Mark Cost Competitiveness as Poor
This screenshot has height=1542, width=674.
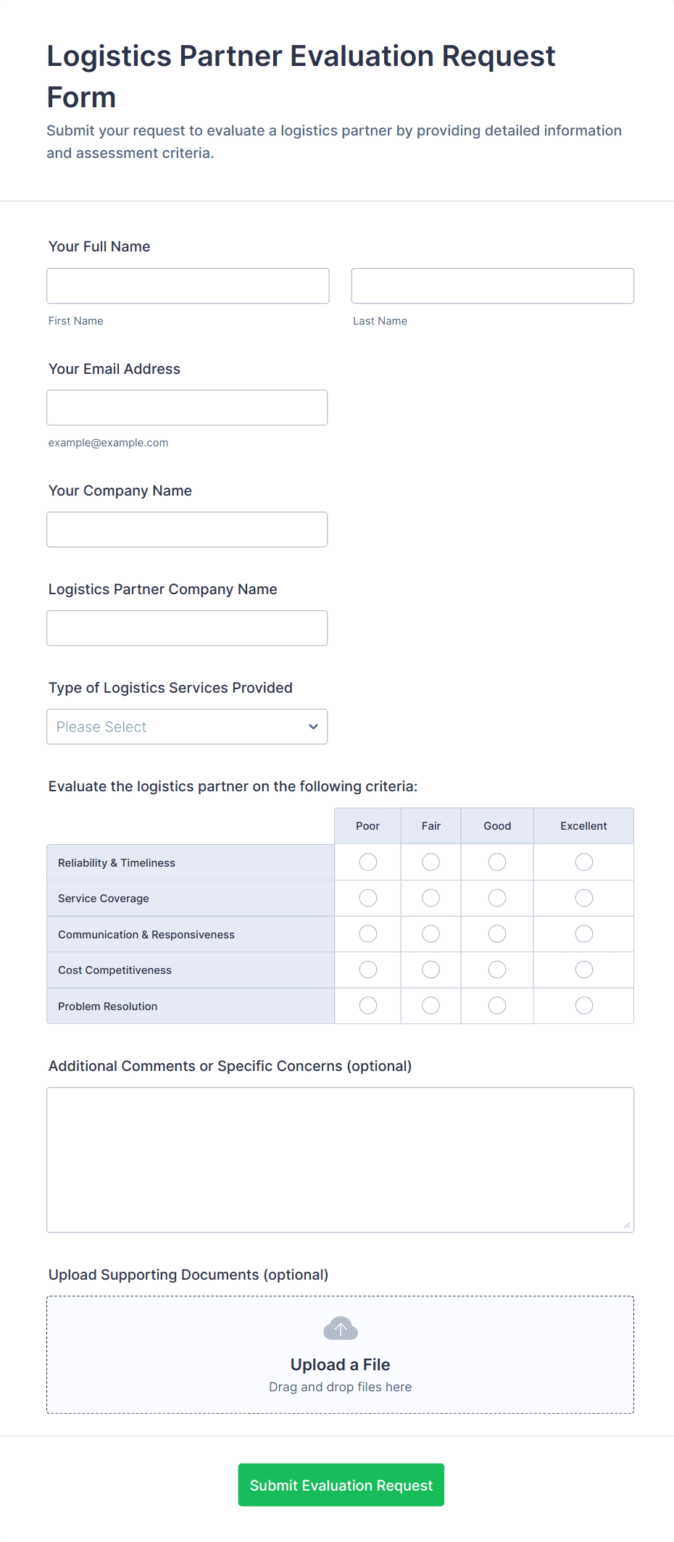(368, 970)
